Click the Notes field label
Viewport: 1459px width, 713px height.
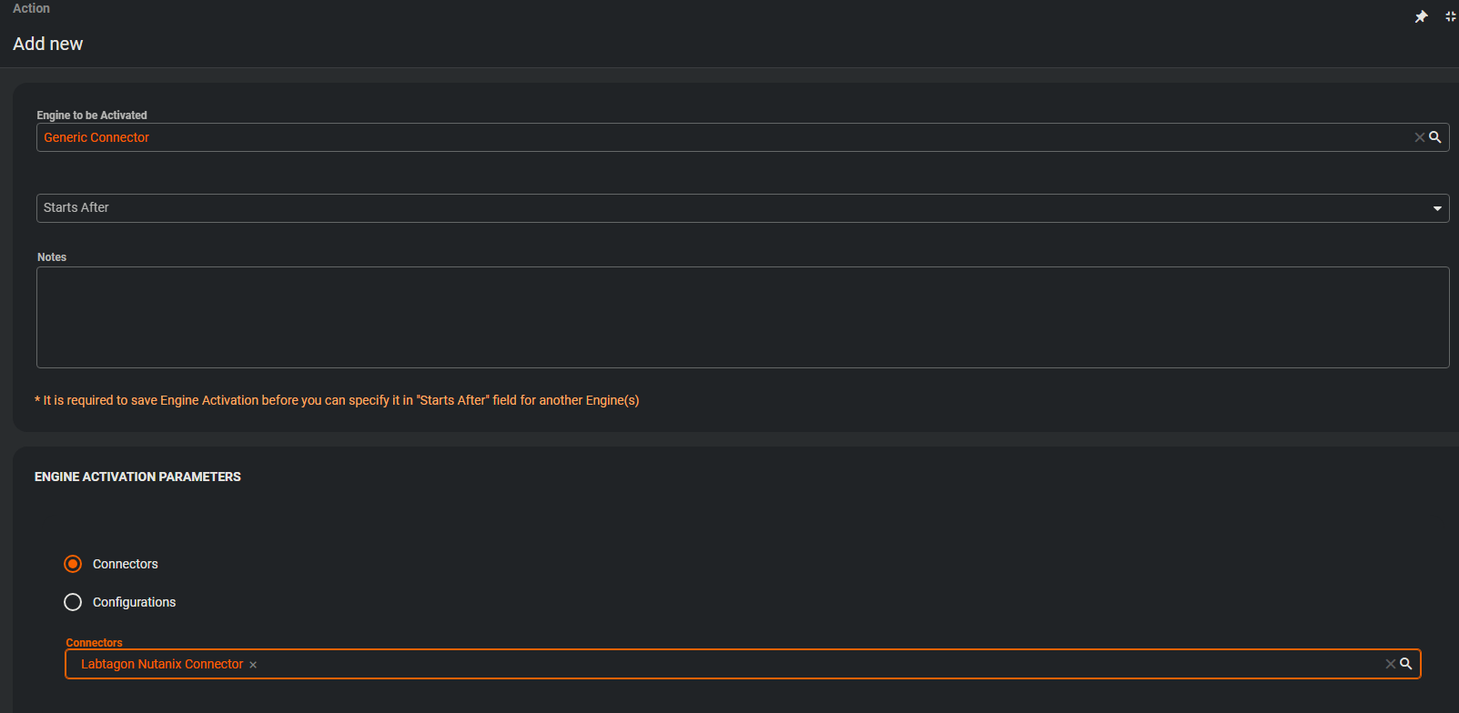coord(52,257)
